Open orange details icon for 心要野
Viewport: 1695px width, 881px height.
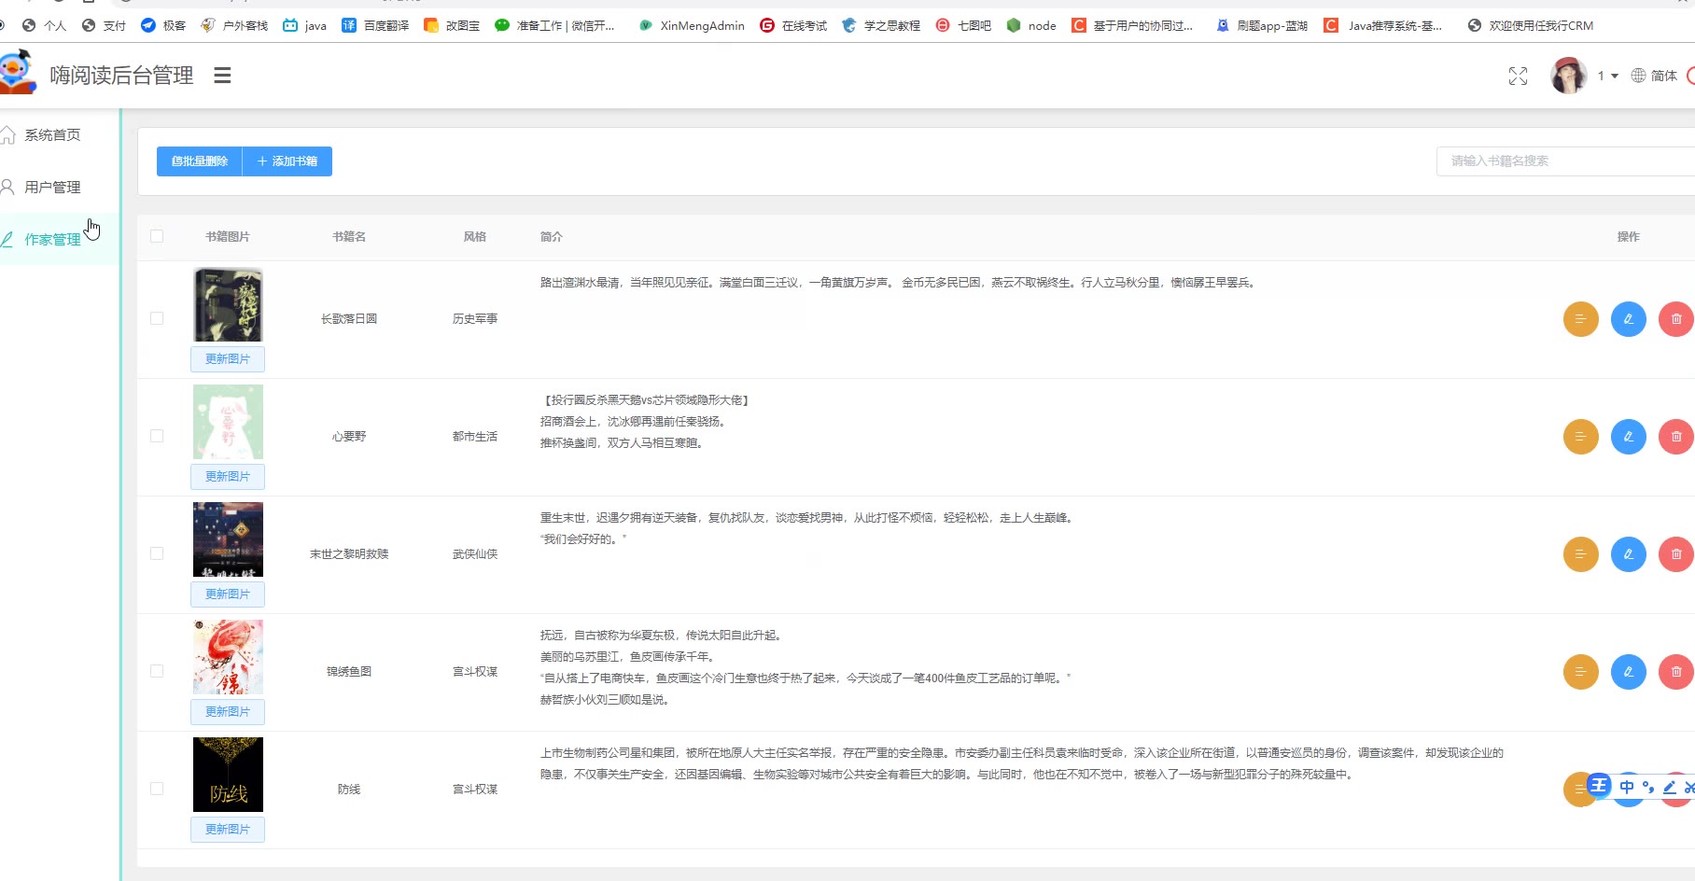[1581, 437]
